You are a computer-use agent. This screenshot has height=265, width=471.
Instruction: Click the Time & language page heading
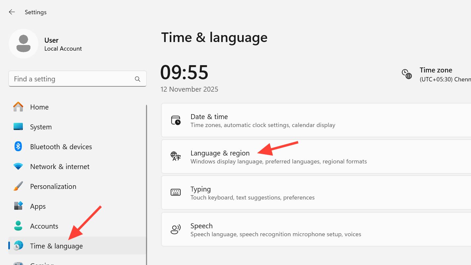click(x=214, y=37)
